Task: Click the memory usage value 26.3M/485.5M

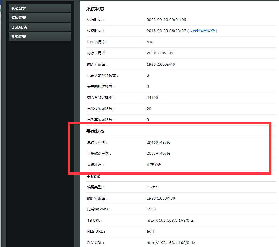Action: coord(160,53)
